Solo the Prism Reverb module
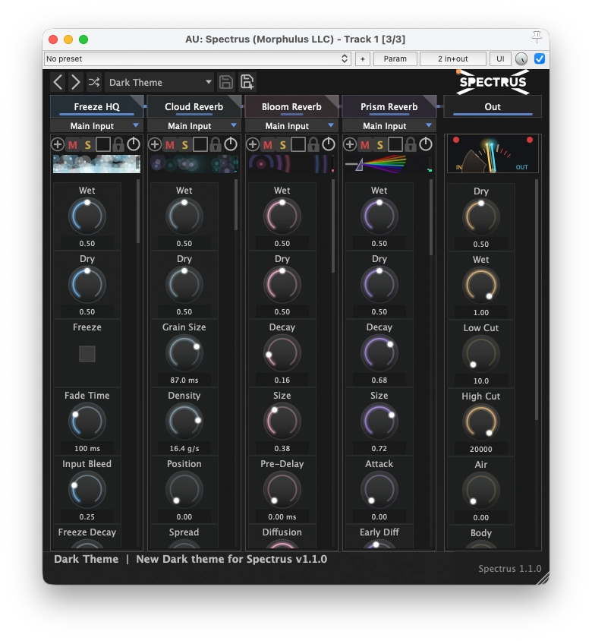This screenshot has width=592, height=641. [x=379, y=145]
